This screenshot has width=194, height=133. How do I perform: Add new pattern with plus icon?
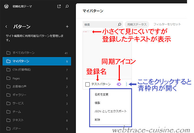pos(67,27)
